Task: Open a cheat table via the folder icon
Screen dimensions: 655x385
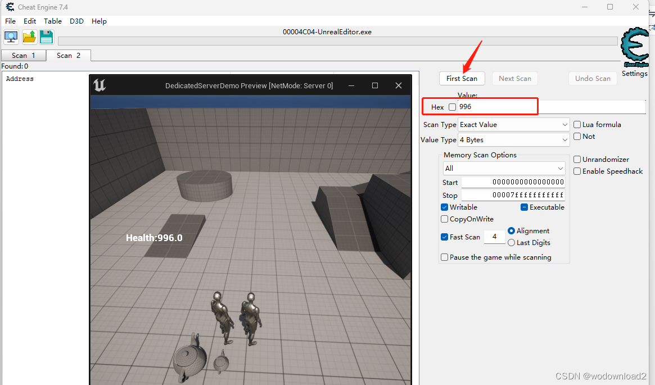Action: point(29,37)
